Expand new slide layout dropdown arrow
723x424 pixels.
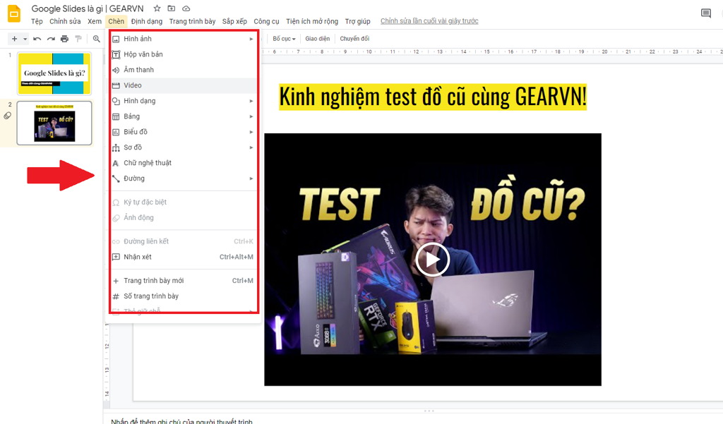(25, 39)
